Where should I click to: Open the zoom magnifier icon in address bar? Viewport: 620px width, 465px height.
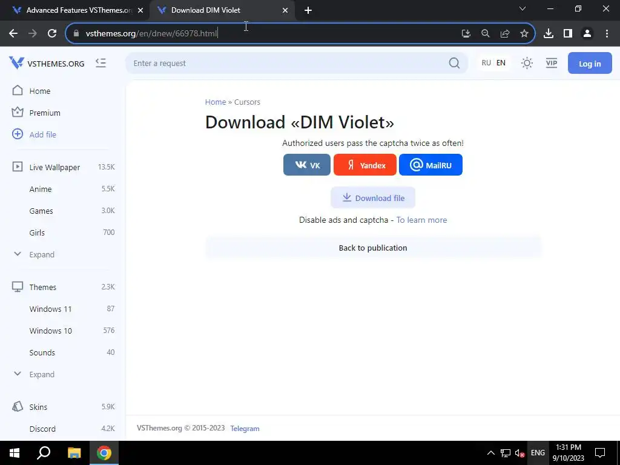tap(485, 33)
